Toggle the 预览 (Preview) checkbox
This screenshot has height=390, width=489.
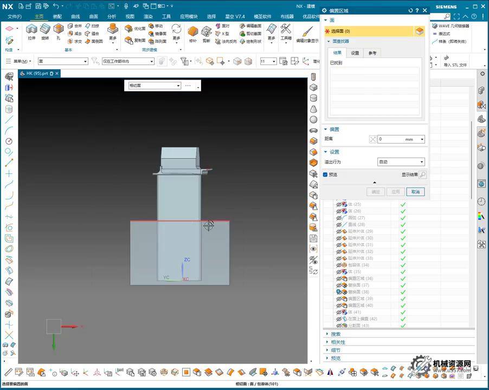pyautogui.click(x=325, y=174)
